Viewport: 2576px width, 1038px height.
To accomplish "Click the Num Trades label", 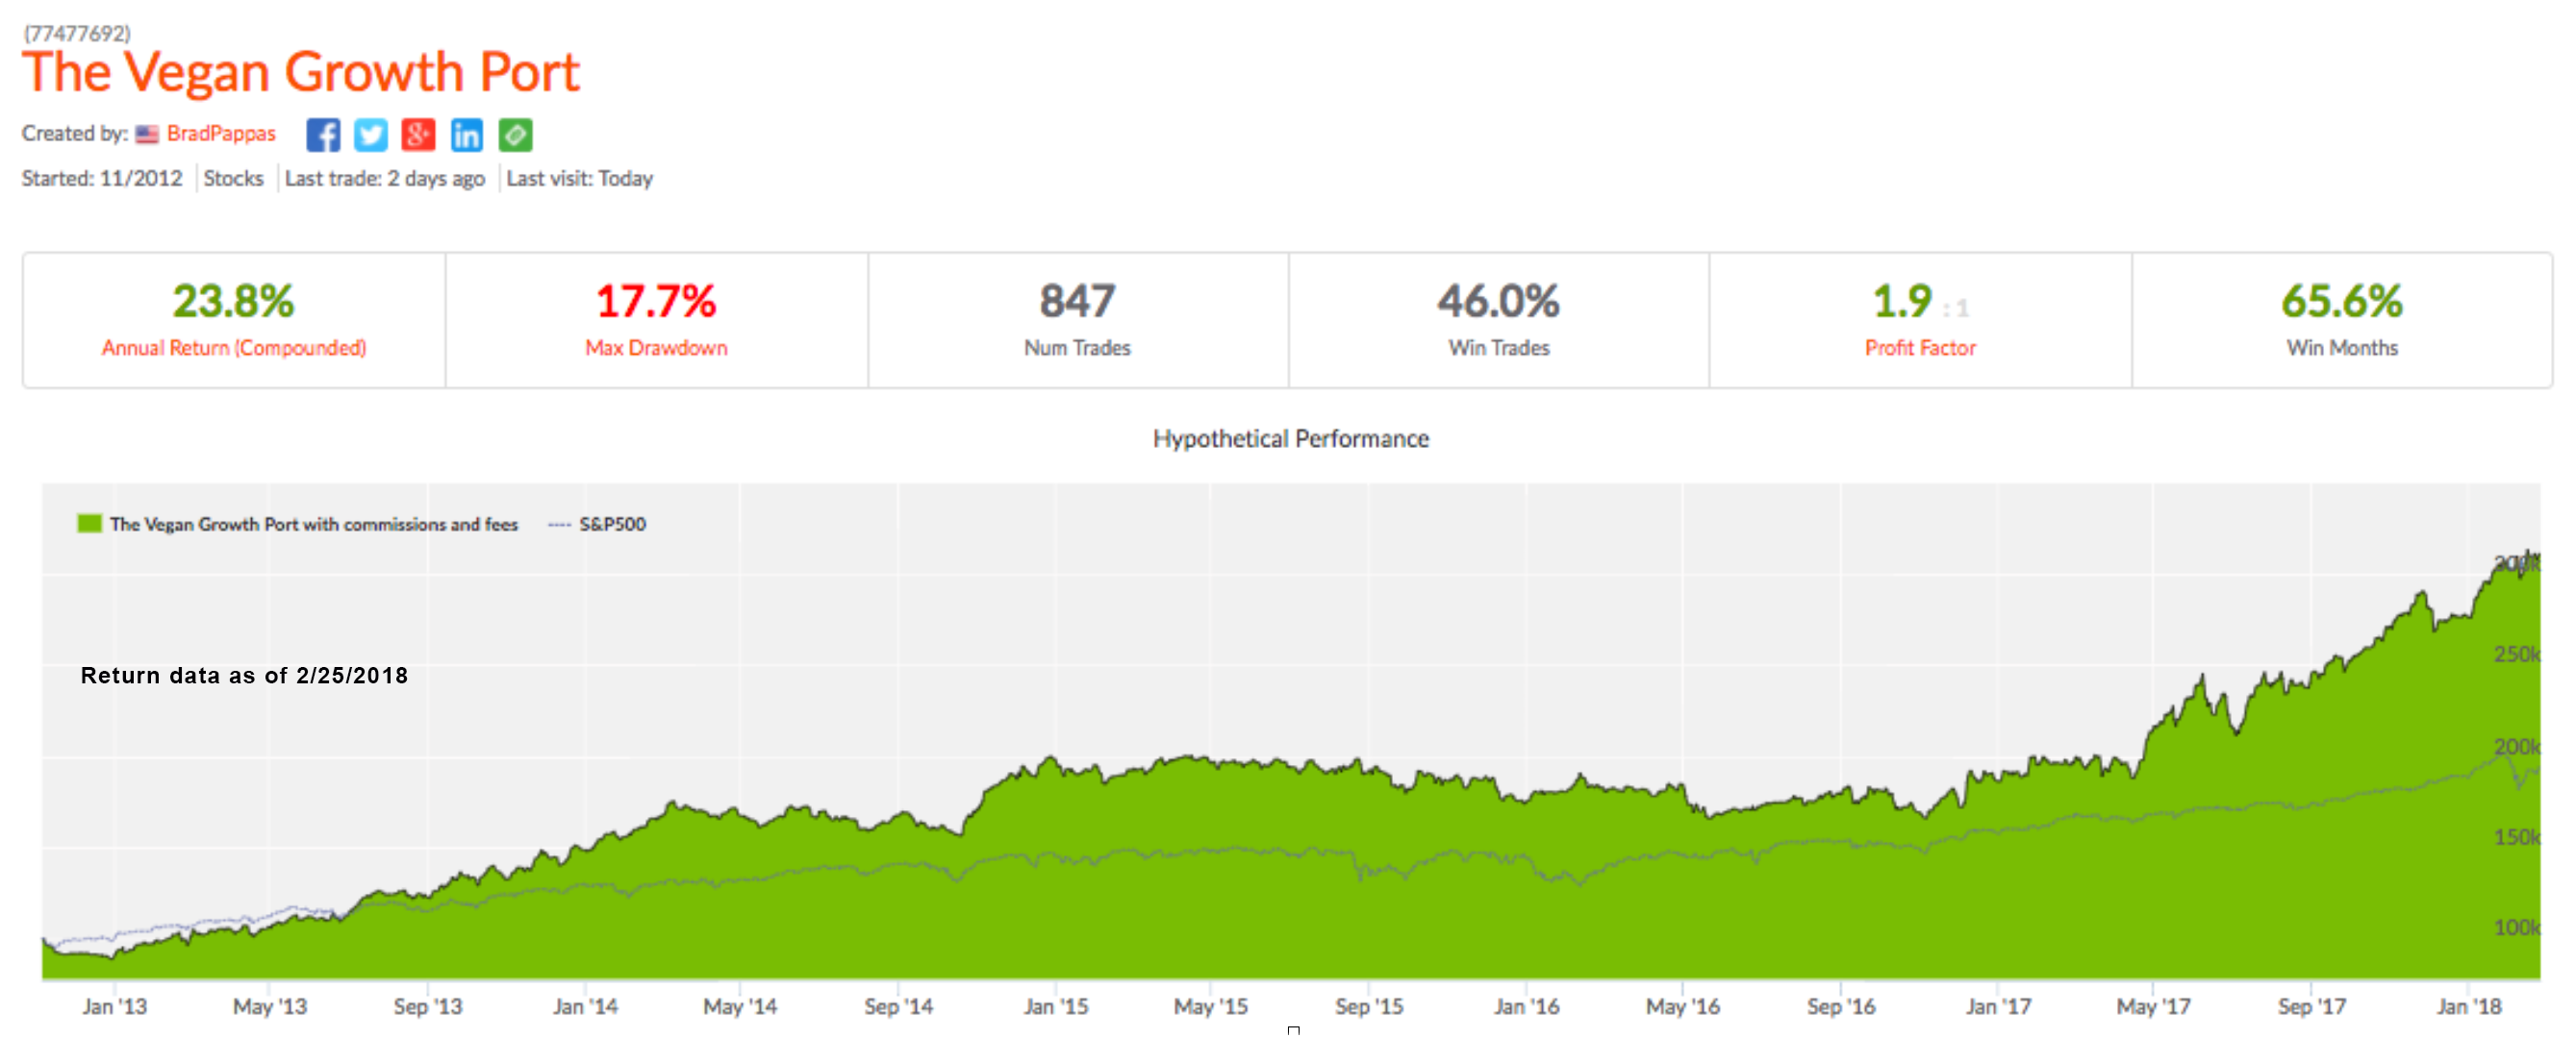I will click(1078, 348).
